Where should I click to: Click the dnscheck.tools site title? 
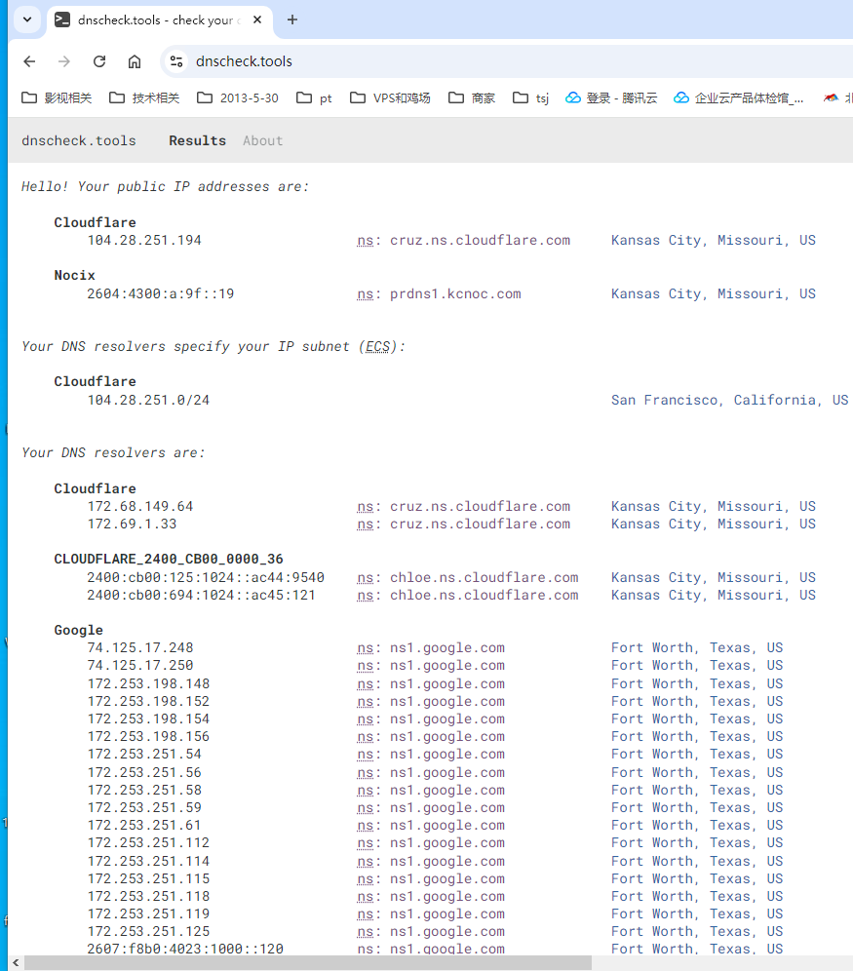point(79,140)
